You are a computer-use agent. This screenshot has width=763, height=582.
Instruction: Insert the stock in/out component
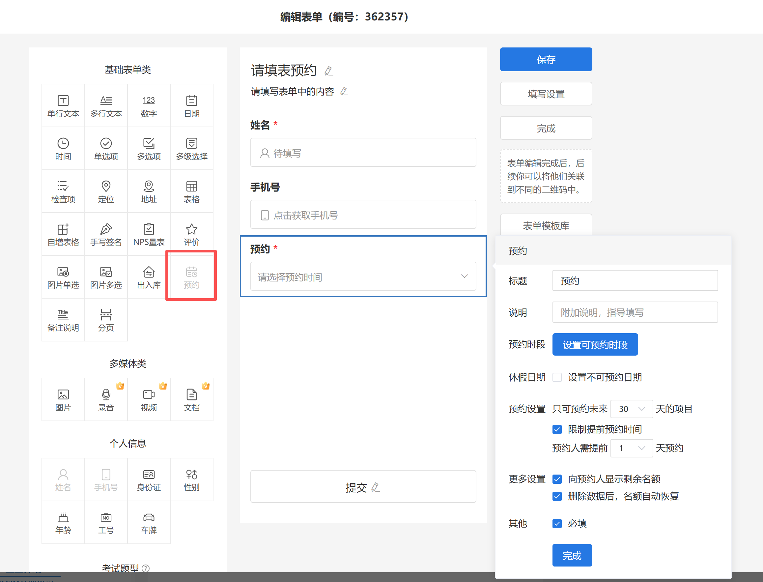[x=149, y=277]
